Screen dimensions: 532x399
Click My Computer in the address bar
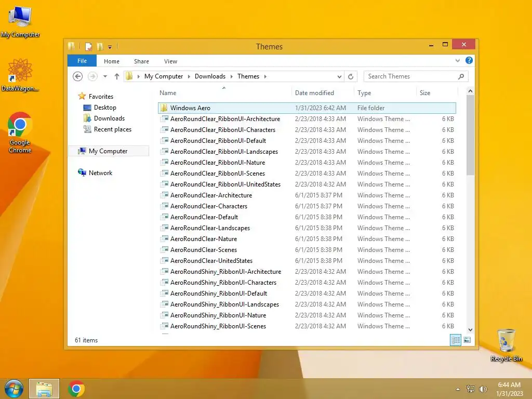click(164, 76)
